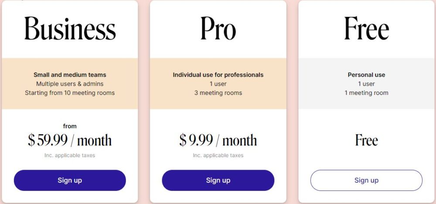The height and width of the screenshot is (204, 436).
Task: Click the Business plan heading
Action: [x=70, y=29]
